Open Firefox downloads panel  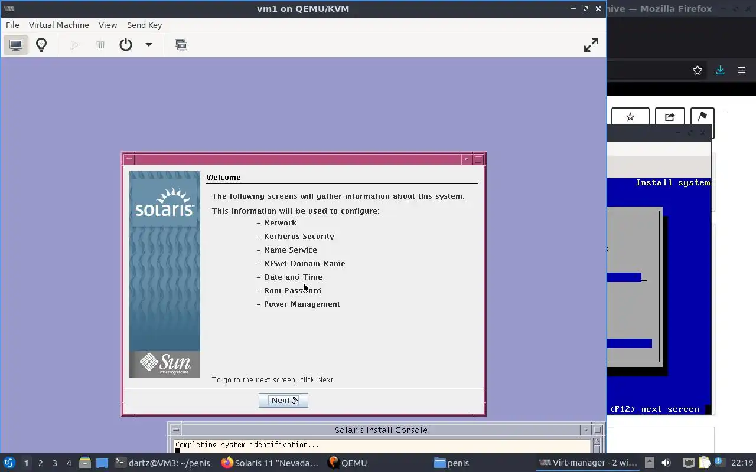click(x=720, y=70)
